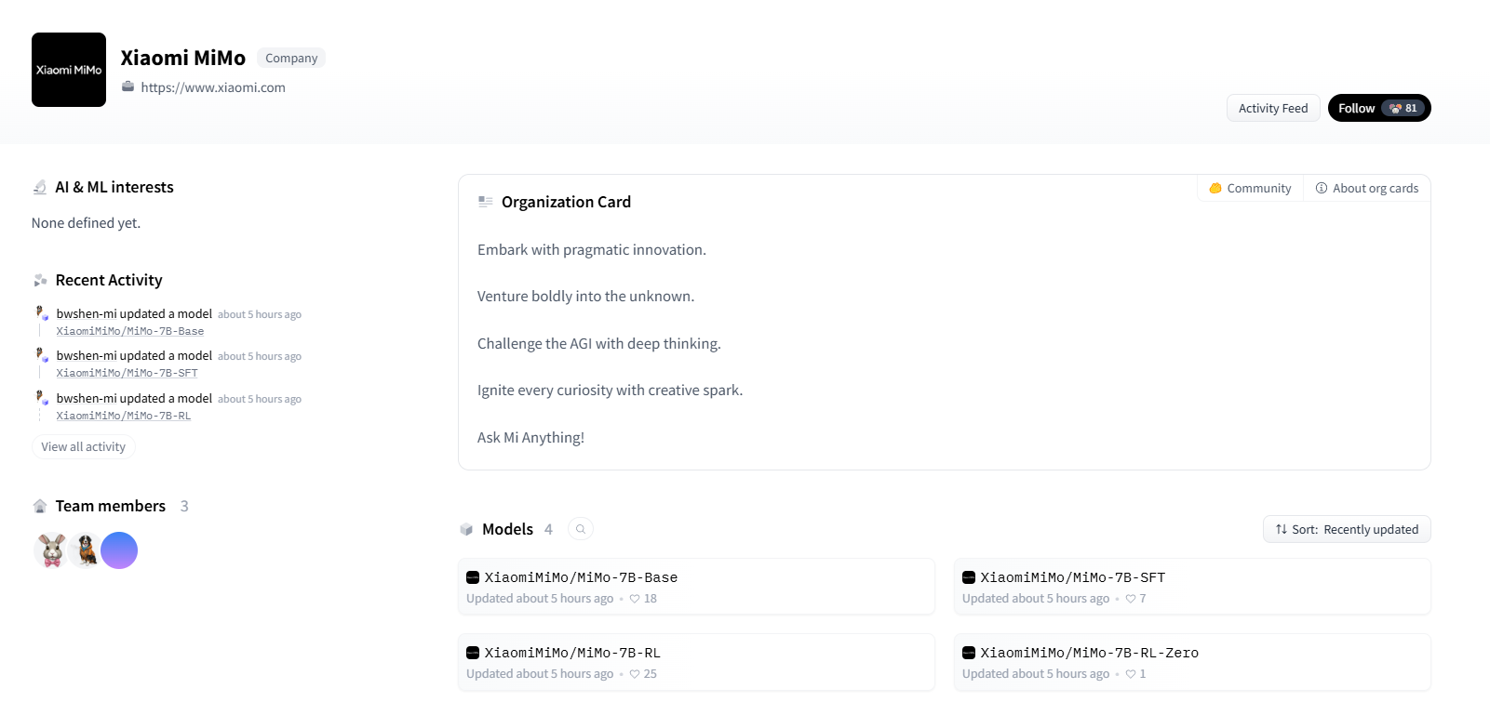Click the Company badge

coord(291,58)
